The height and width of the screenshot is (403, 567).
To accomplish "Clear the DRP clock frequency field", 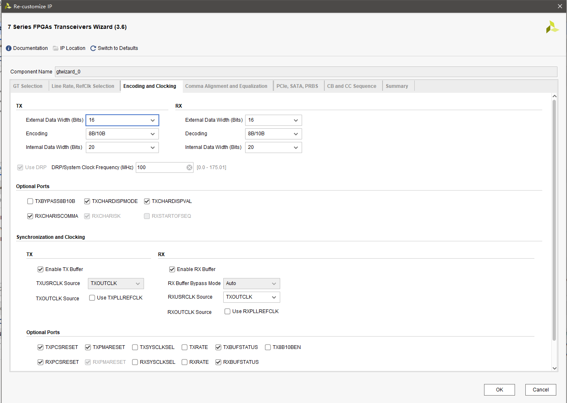I will (189, 167).
